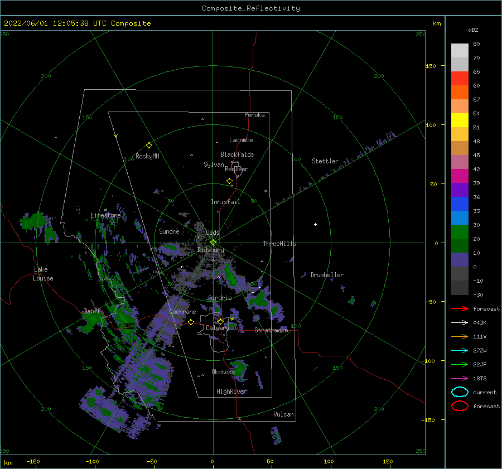Screen dimensions: 502x469
Task: Click the Composite_Reflectivity title text
Action: tap(251, 8)
